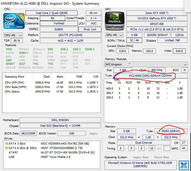Click the Zotac GTX 1050 Ti field

coord(157,13)
